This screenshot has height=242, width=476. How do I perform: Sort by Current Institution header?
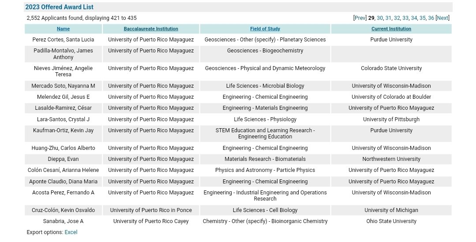(391, 29)
